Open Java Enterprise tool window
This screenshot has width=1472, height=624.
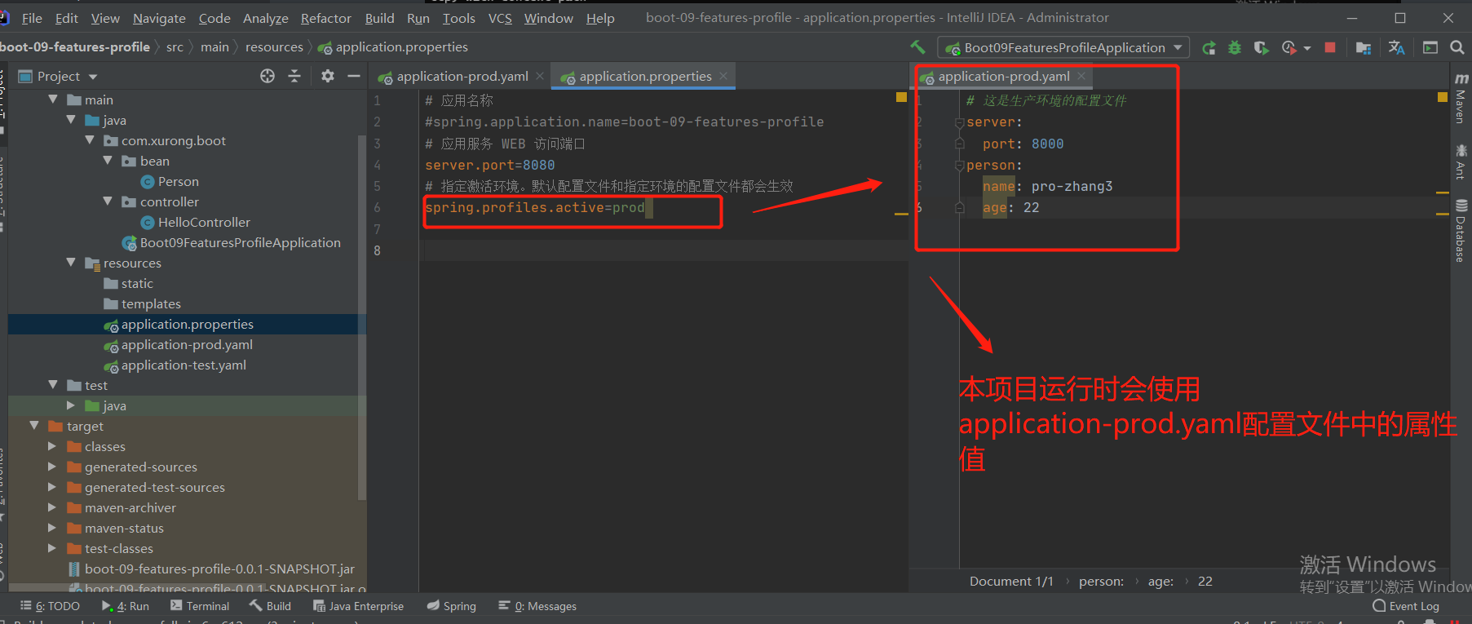[x=358, y=606]
